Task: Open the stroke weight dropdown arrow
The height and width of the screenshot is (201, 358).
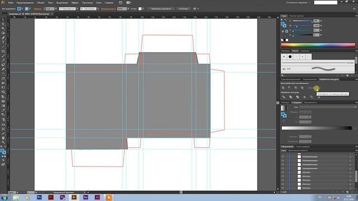Action: (x=56, y=9)
